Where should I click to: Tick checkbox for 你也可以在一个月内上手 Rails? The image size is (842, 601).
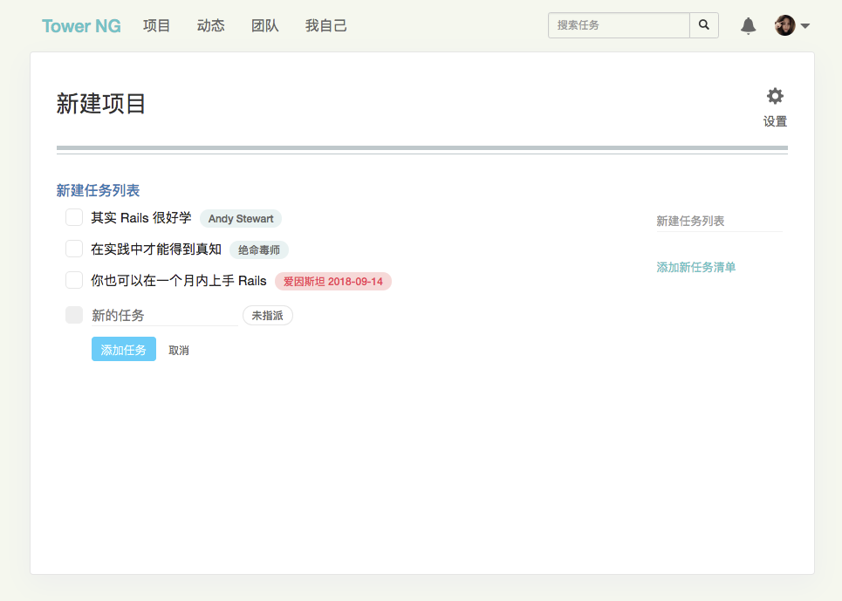(x=74, y=281)
